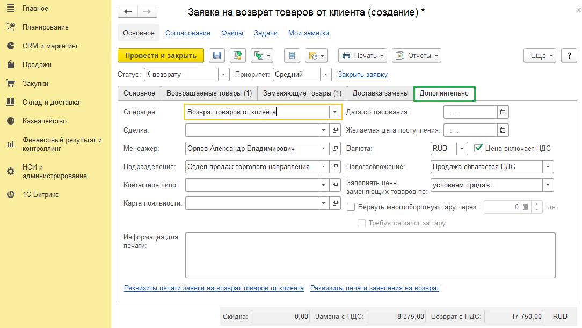Expand the Налогообложение dropdown
The image size is (582, 328).
coord(547,167)
